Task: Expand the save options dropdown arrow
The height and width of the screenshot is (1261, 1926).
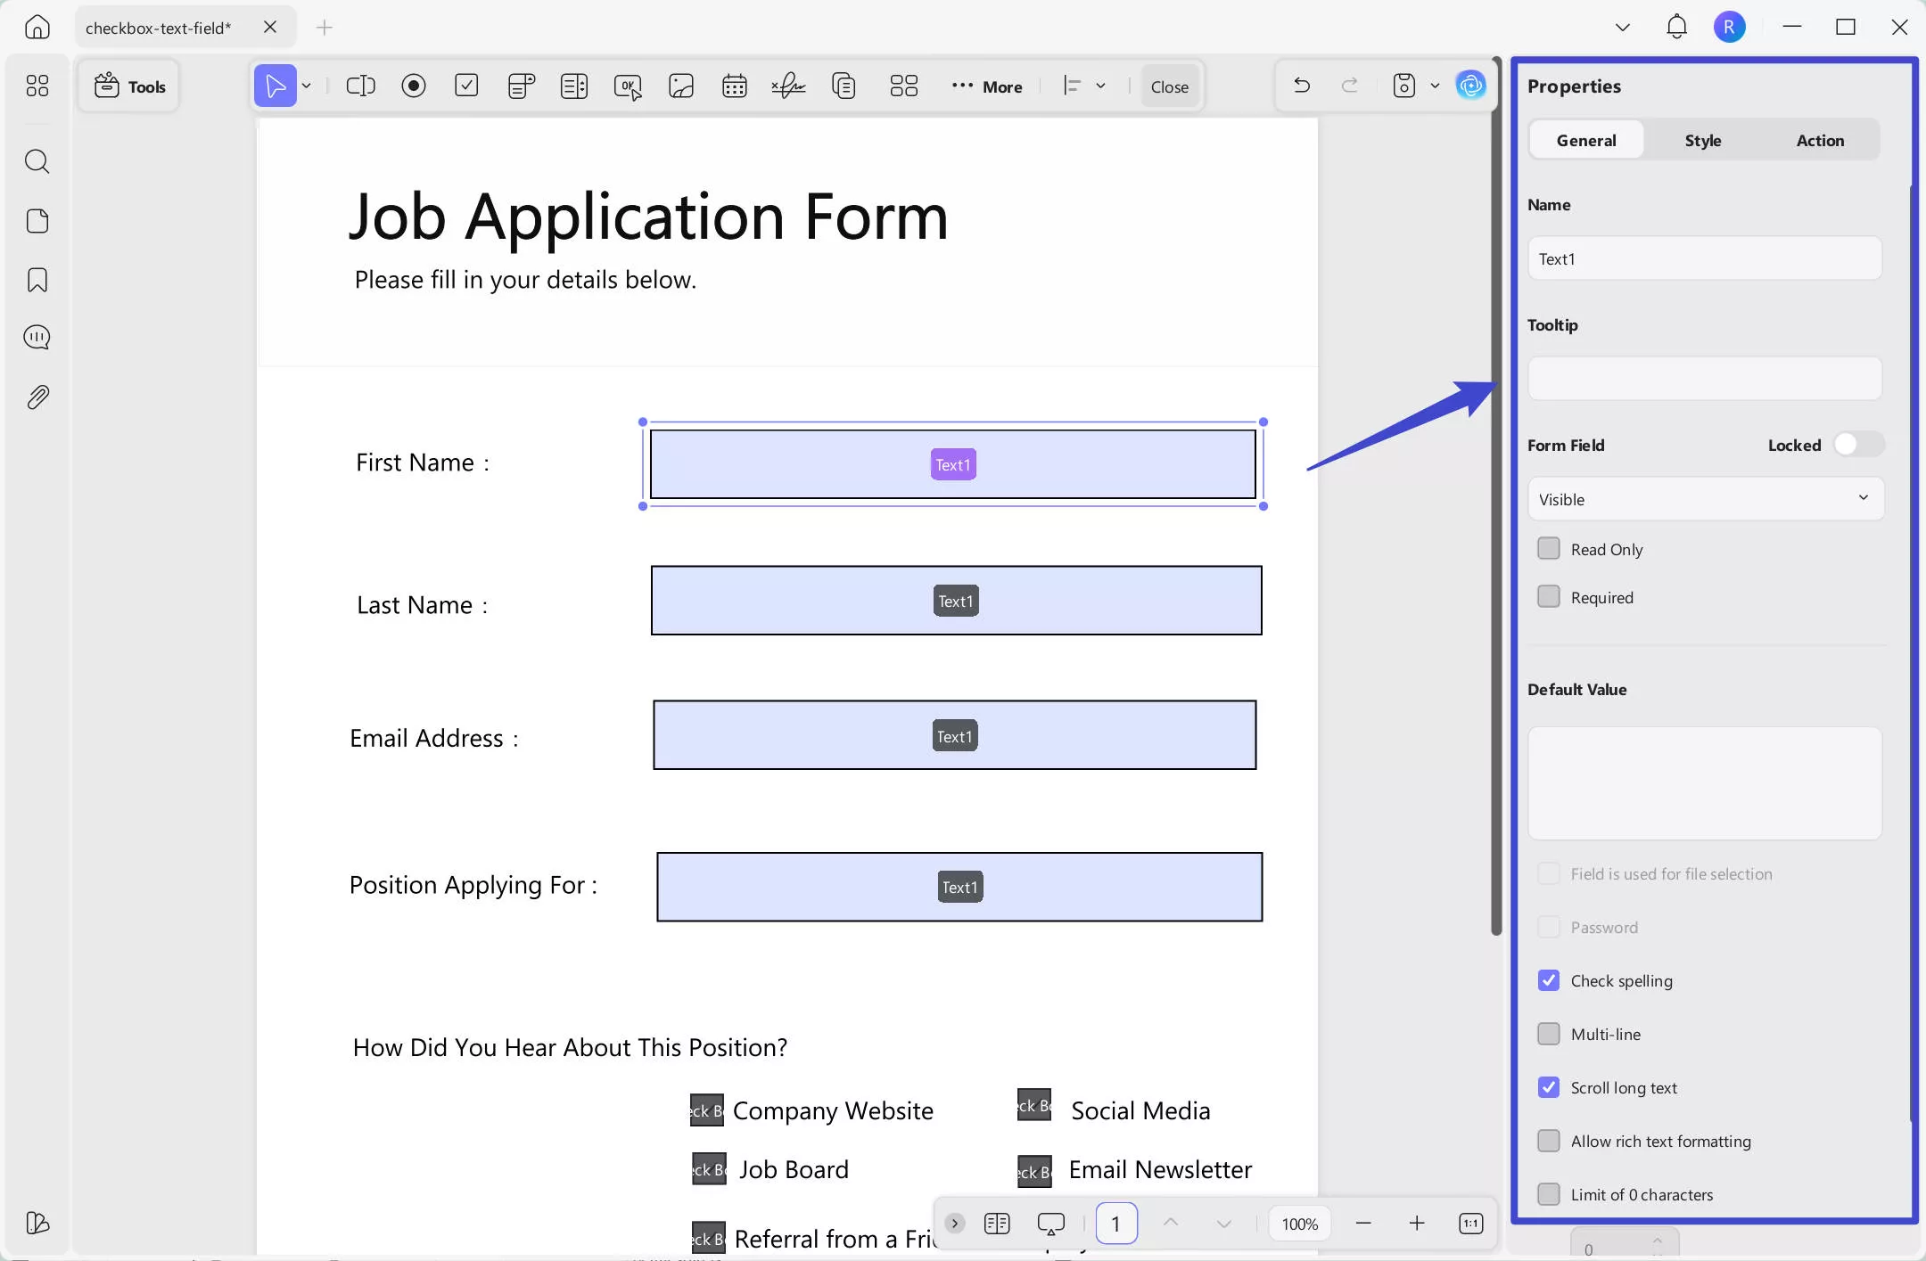Action: pyautogui.click(x=1435, y=86)
